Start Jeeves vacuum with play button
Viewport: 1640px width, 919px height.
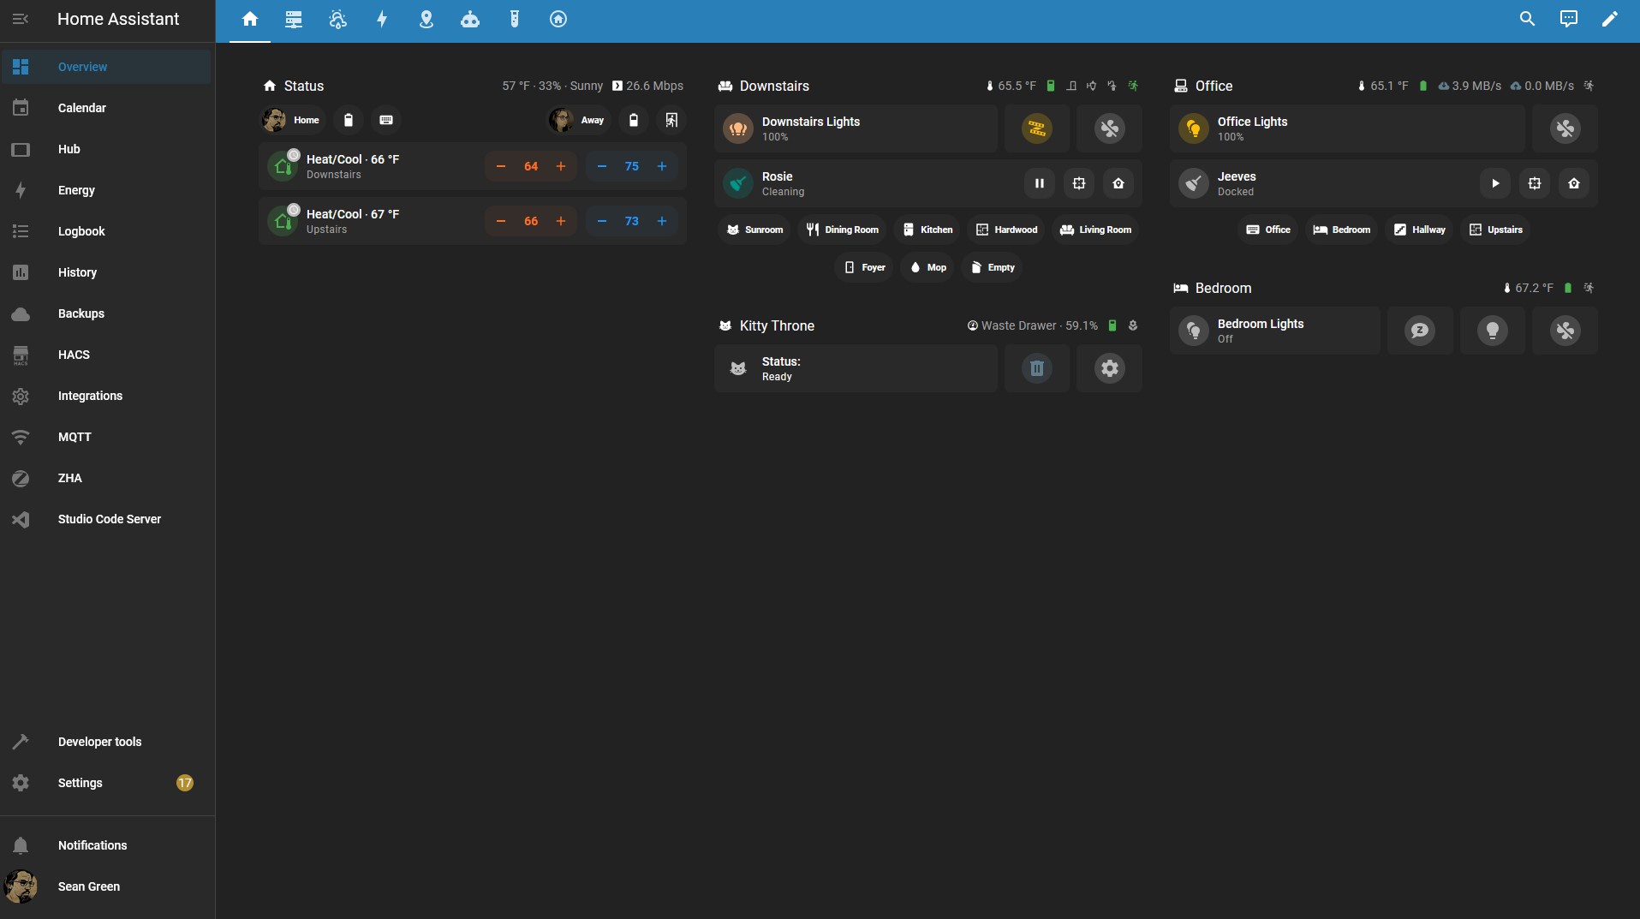tap(1495, 183)
